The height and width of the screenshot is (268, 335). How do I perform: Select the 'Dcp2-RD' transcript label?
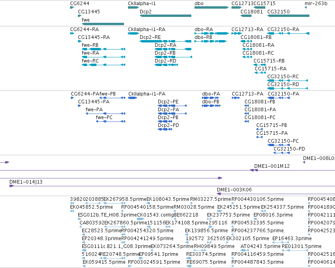(165, 61)
